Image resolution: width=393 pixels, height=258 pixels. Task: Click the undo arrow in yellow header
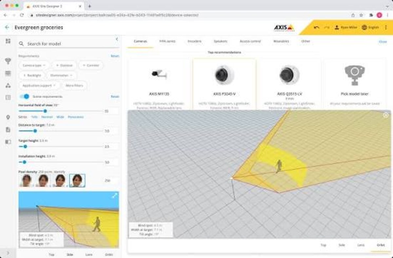316,28
